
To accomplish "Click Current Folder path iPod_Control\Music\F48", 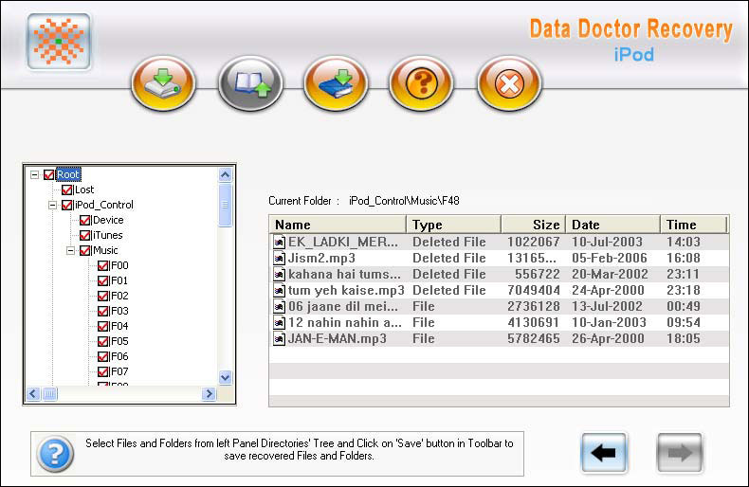I will click(x=404, y=201).
